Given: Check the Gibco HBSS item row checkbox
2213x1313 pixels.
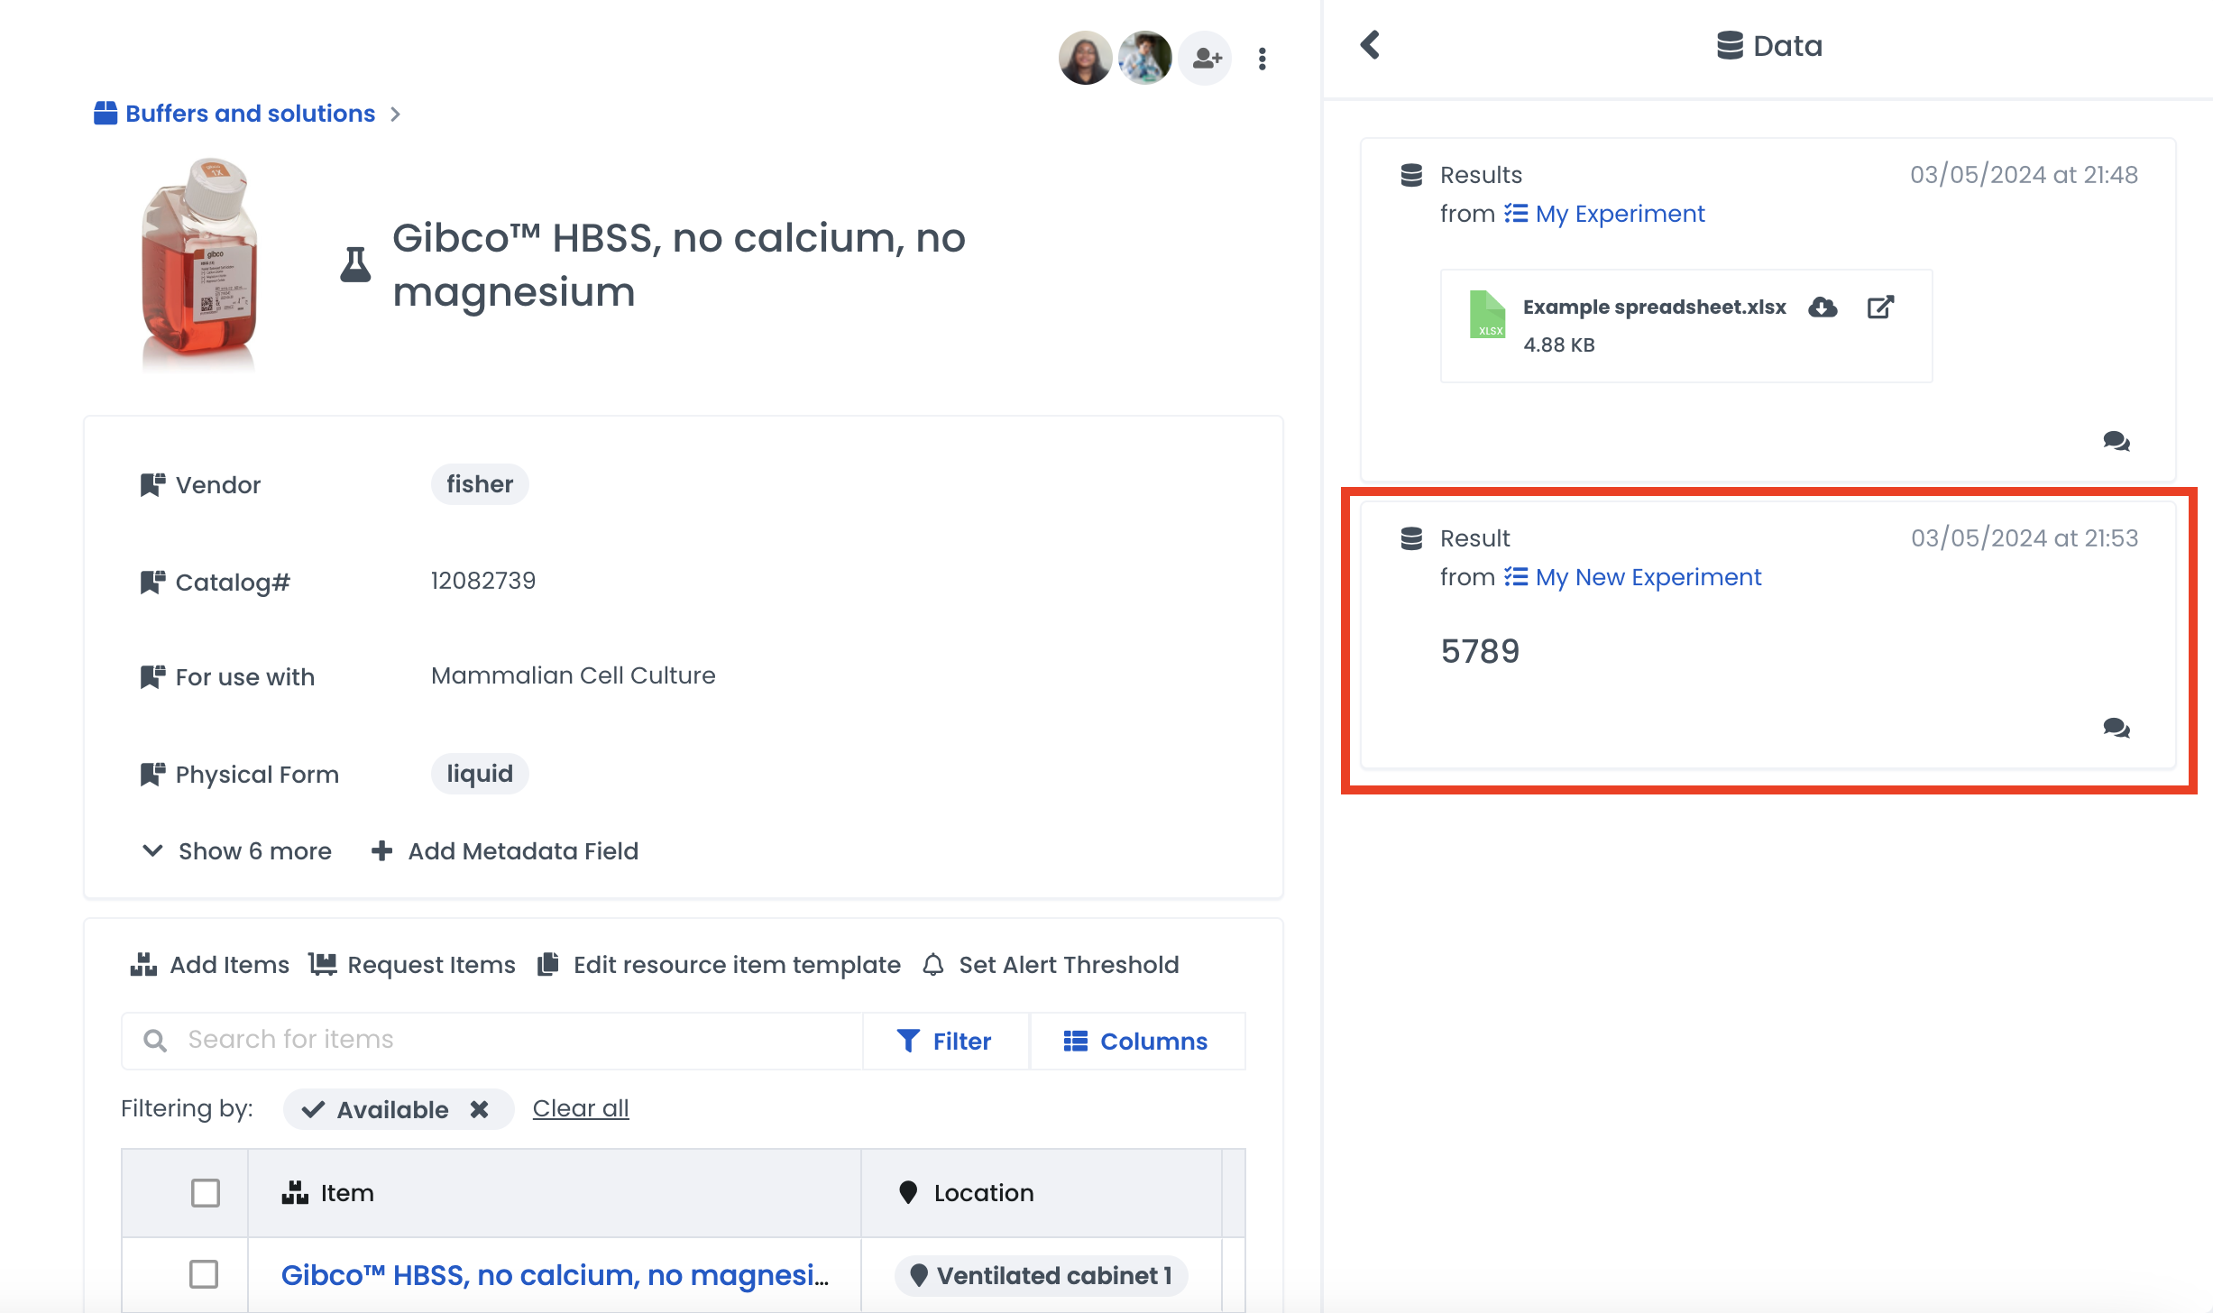Looking at the screenshot, I should pos(204,1274).
